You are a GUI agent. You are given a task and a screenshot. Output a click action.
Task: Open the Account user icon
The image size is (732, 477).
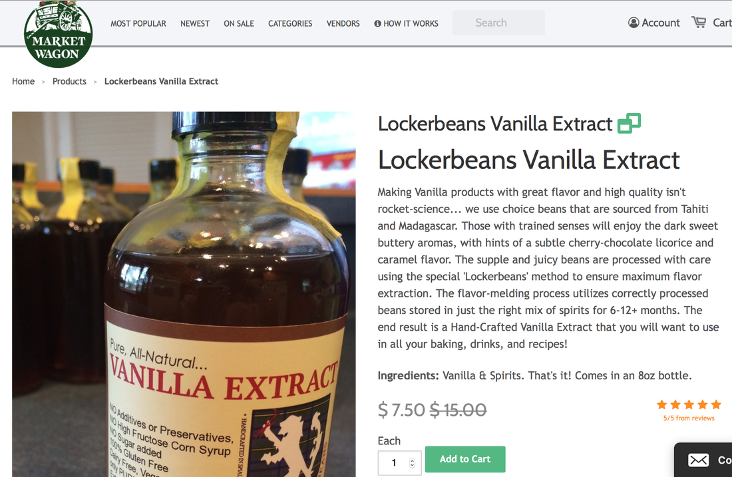tap(634, 23)
